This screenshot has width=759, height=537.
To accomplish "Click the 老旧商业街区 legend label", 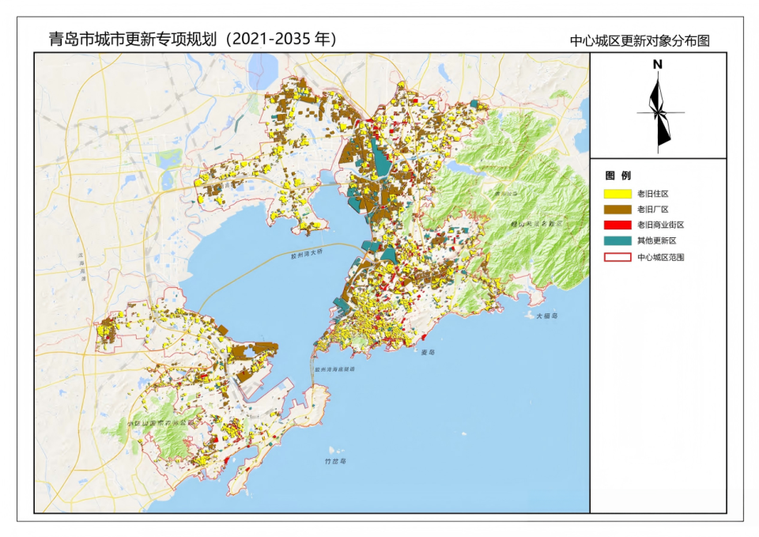I will point(660,225).
